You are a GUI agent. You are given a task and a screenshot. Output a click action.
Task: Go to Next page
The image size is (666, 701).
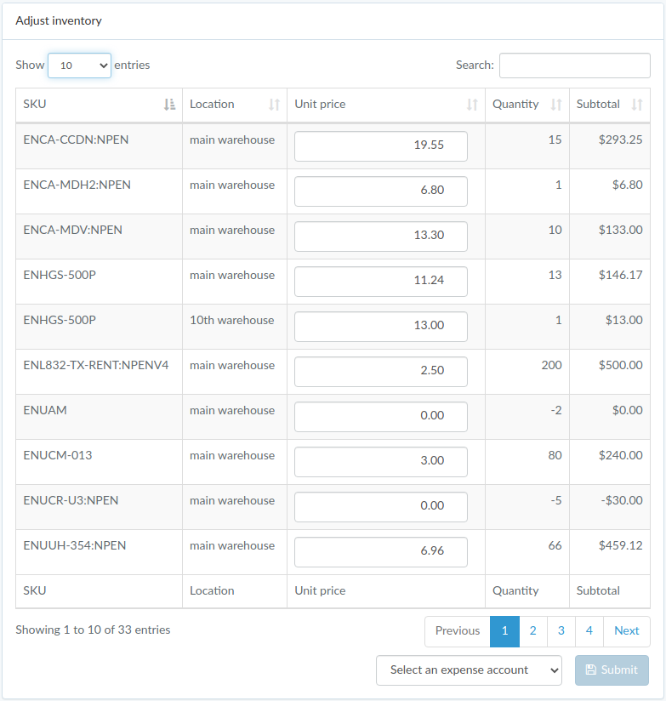point(627,630)
